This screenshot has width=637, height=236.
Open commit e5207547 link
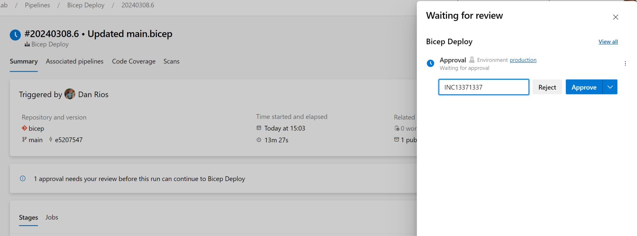(69, 140)
